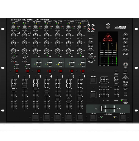Click large square button below crossfader's right end
Screen dimensions: 139x141
coord(123,118)
